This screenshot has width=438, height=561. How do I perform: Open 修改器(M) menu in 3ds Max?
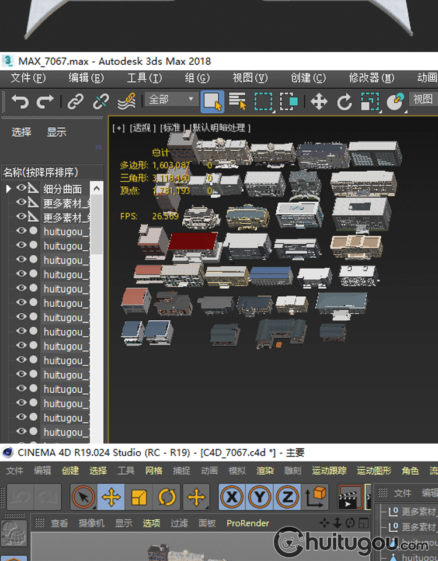(x=371, y=78)
